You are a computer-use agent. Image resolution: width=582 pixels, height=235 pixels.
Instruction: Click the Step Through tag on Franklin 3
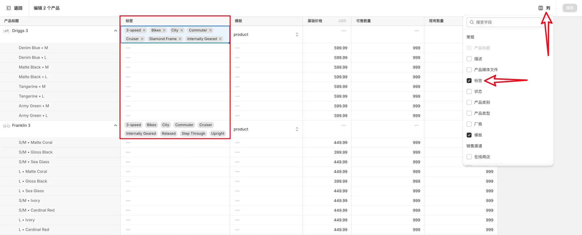pos(193,133)
